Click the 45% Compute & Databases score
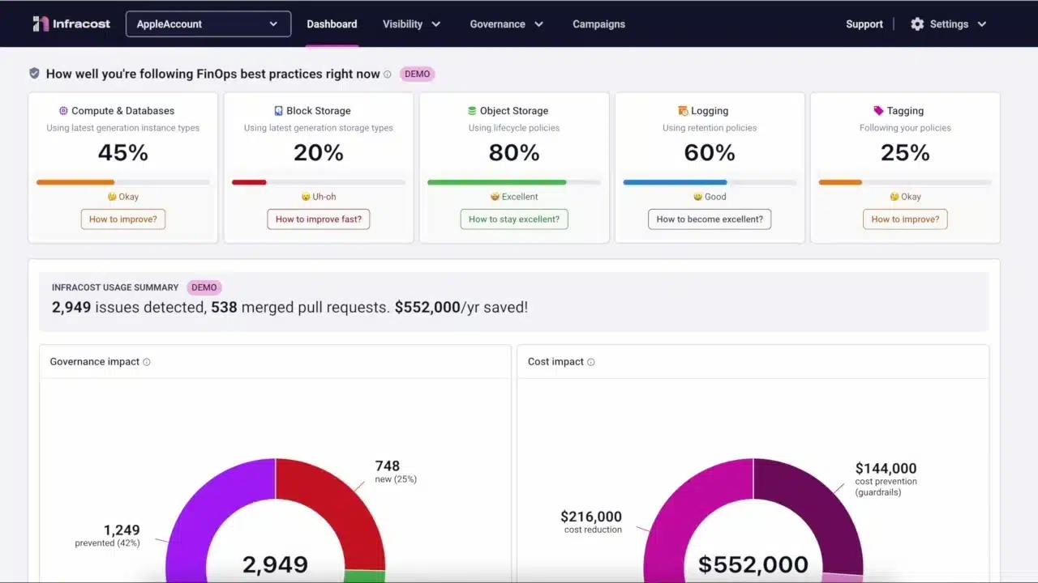 click(x=123, y=152)
